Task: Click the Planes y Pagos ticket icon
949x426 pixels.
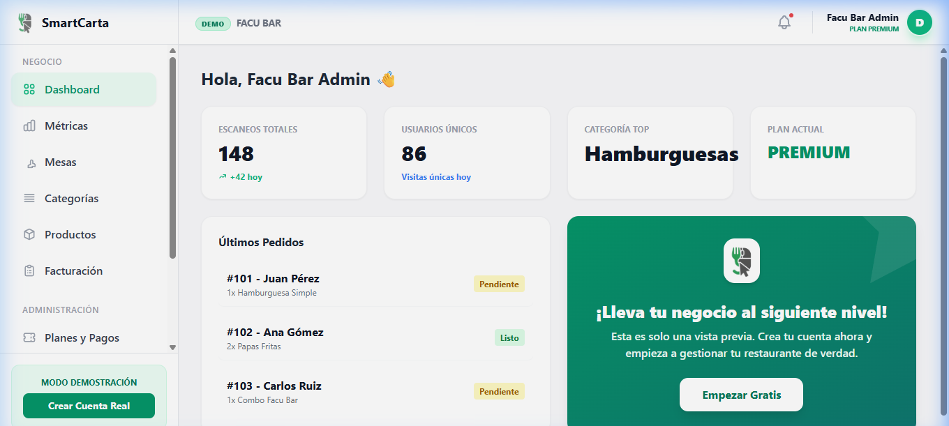Action: pyautogui.click(x=29, y=338)
